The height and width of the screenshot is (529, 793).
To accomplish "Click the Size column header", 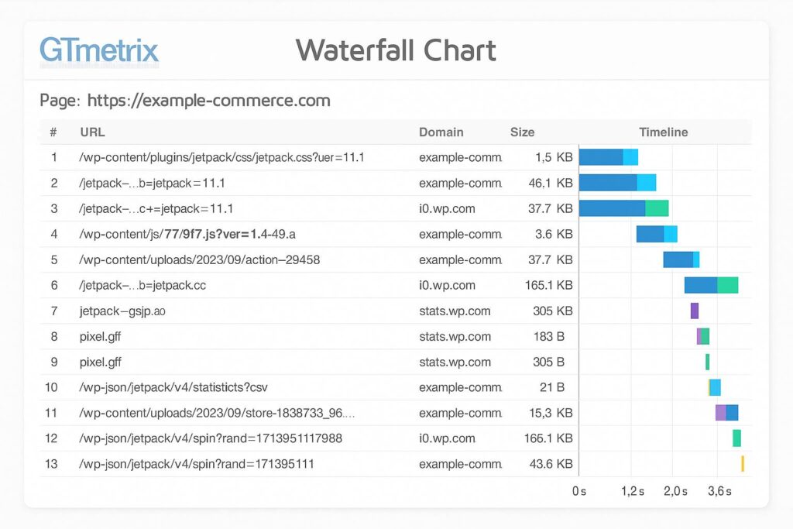I will 522,132.
